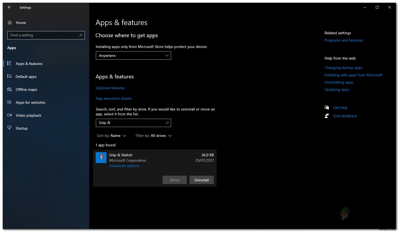
Task: Select the Snip & Sketch app name
Action: 121,155
